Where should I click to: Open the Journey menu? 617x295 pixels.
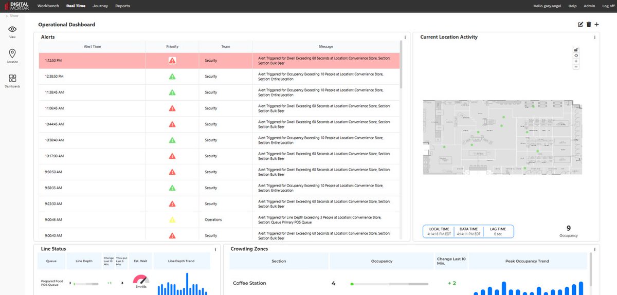click(100, 6)
